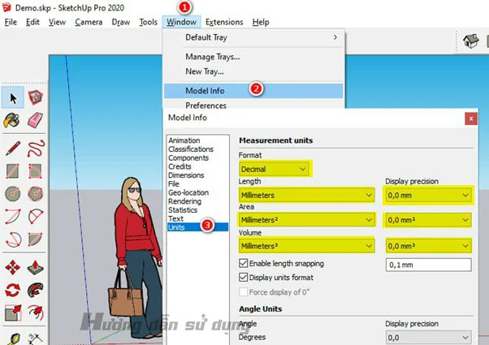The height and width of the screenshot is (345, 489).
Task: Open the Extensions menu
Action: pos(224,22)
